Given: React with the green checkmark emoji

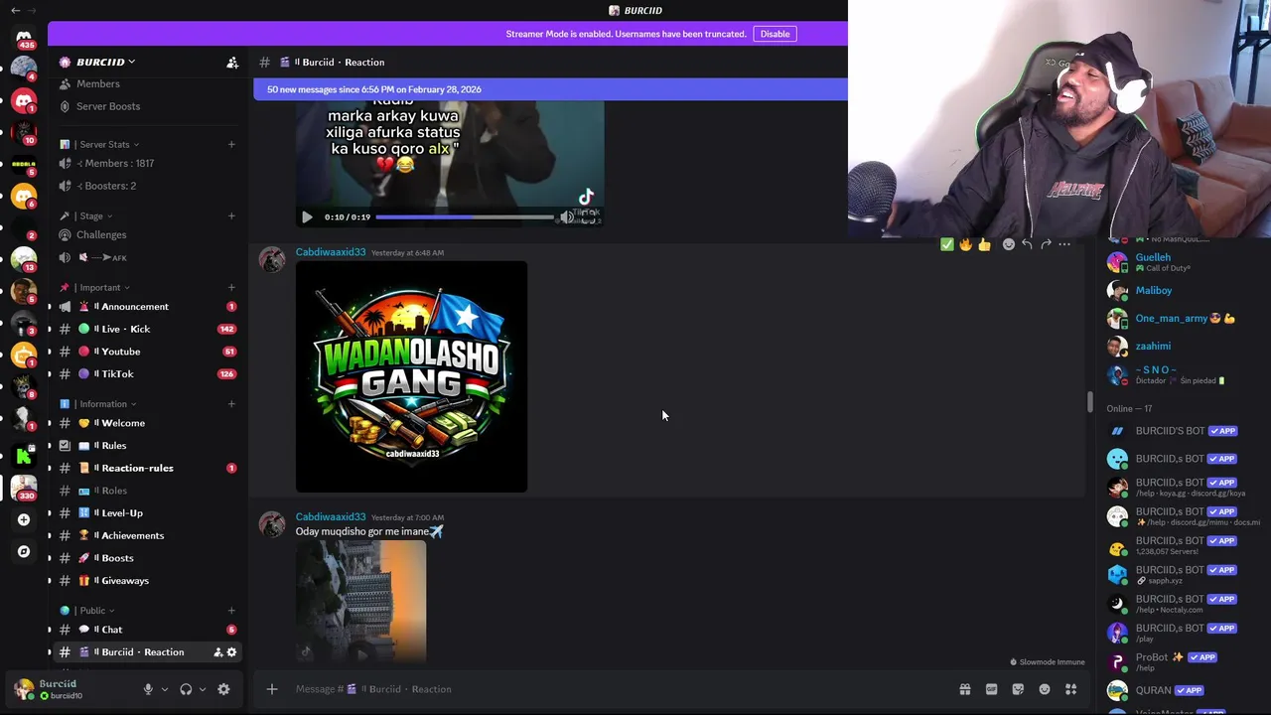Looking at the screenshot, I should (946, 244).
